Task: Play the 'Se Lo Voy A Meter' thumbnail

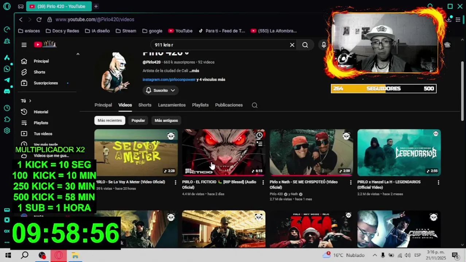Action: click(x=136, y=152)
